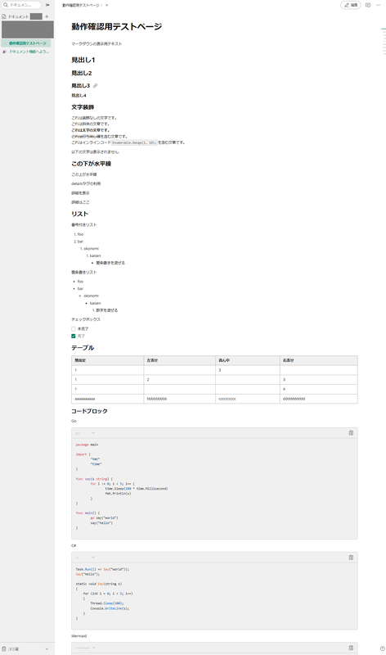Click the 無指定 table header
386x655 pixels.
pyautogui.click(x=108, y=360)
